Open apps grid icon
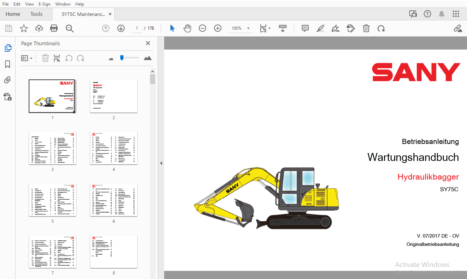The width and height of the screenshot is (467, 279). click(x=456, y=14)
